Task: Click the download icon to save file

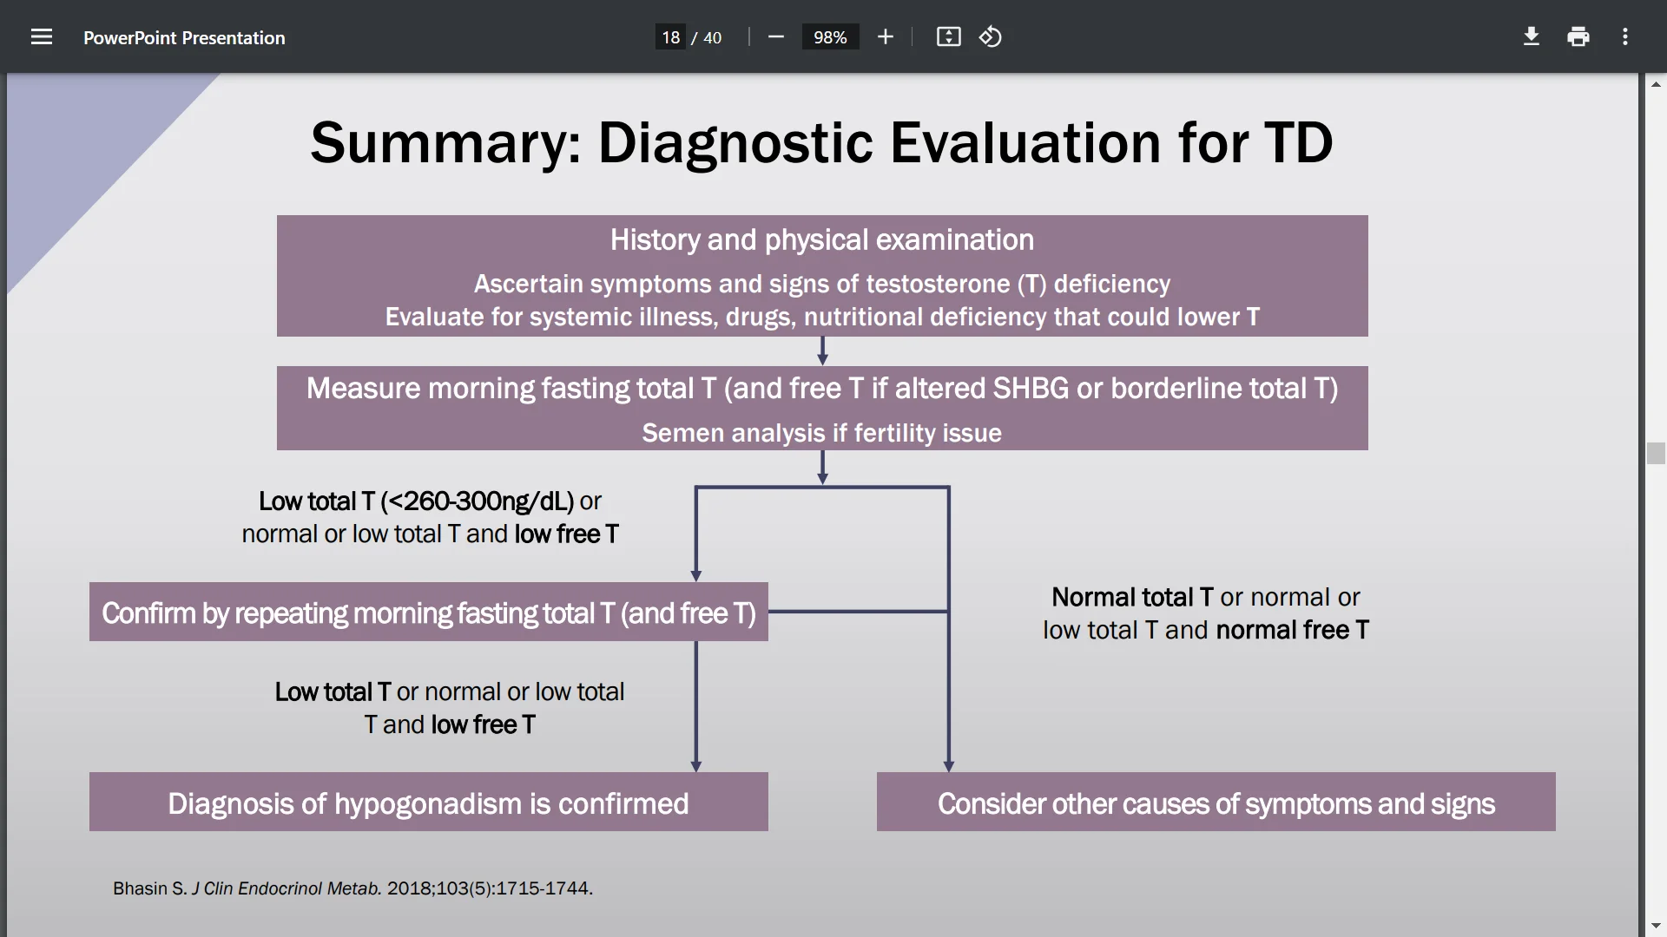Action: tap(1532, 36)
